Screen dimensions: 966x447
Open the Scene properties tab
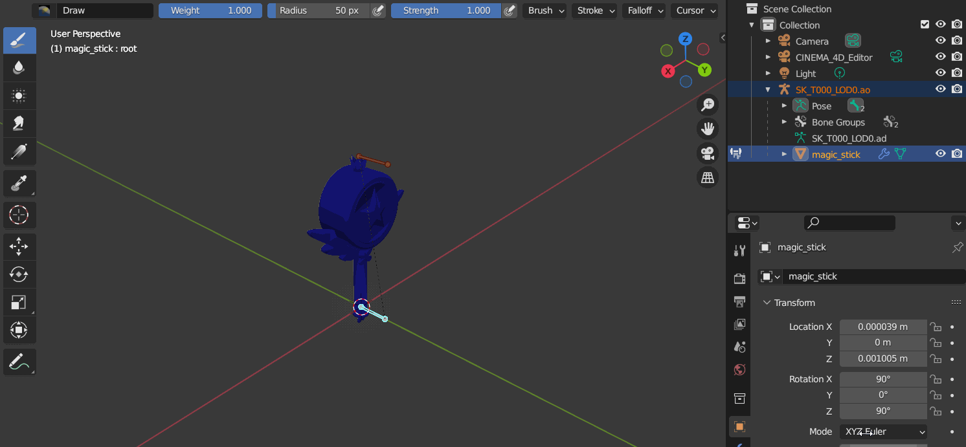[739, 347]
